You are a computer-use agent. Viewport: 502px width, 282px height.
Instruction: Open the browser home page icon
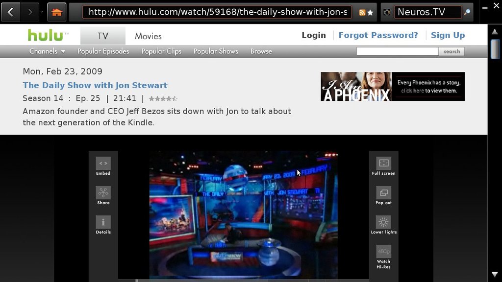(57, 12)
